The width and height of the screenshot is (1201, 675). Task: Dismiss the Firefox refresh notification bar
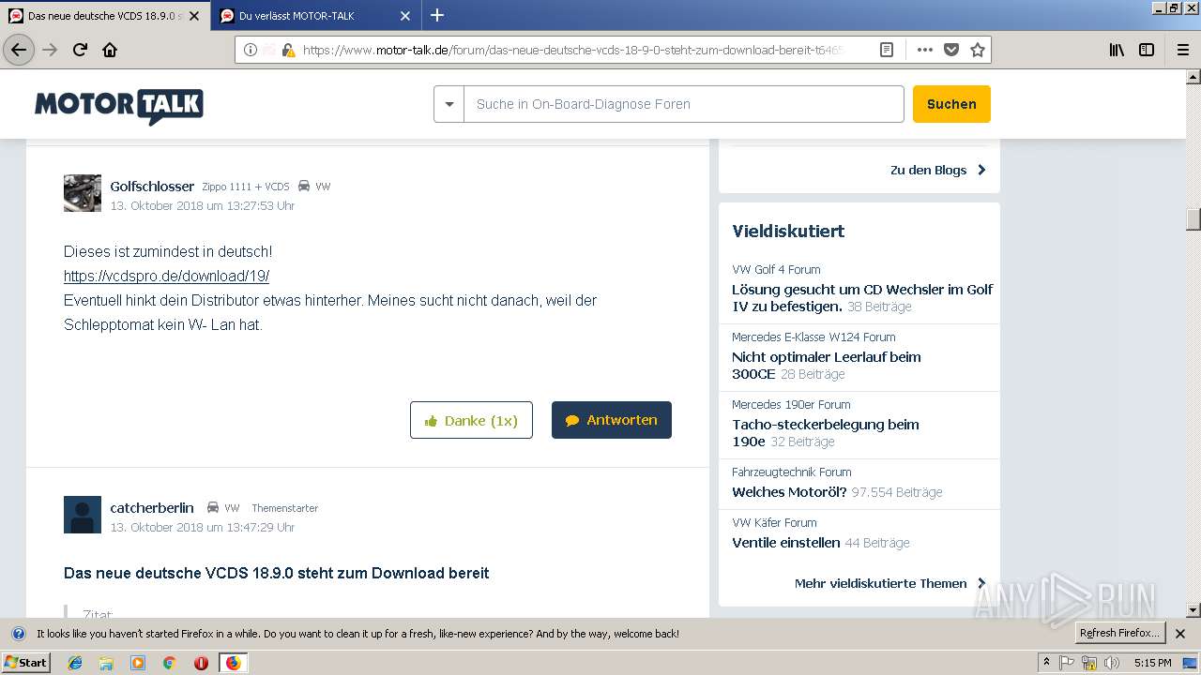[x=1180, y=634]
